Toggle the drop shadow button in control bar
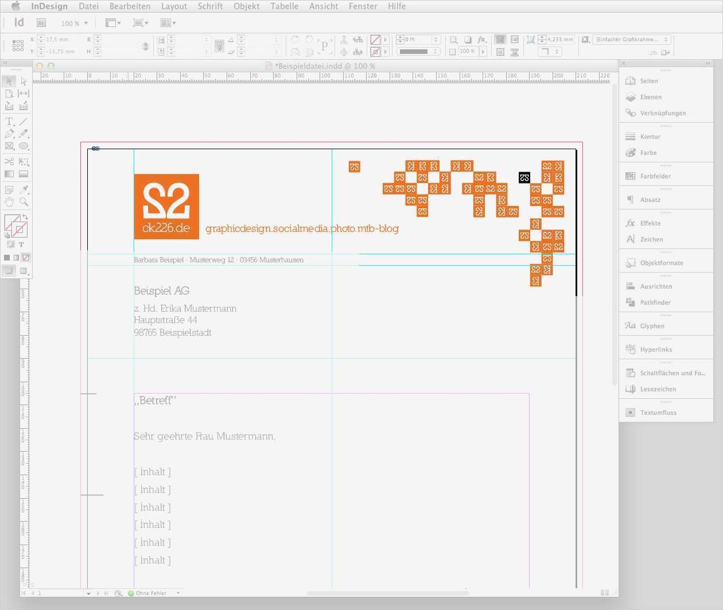The width and height of the screenshot is (723, 610). pyautogui.click(x=468, y=40)
